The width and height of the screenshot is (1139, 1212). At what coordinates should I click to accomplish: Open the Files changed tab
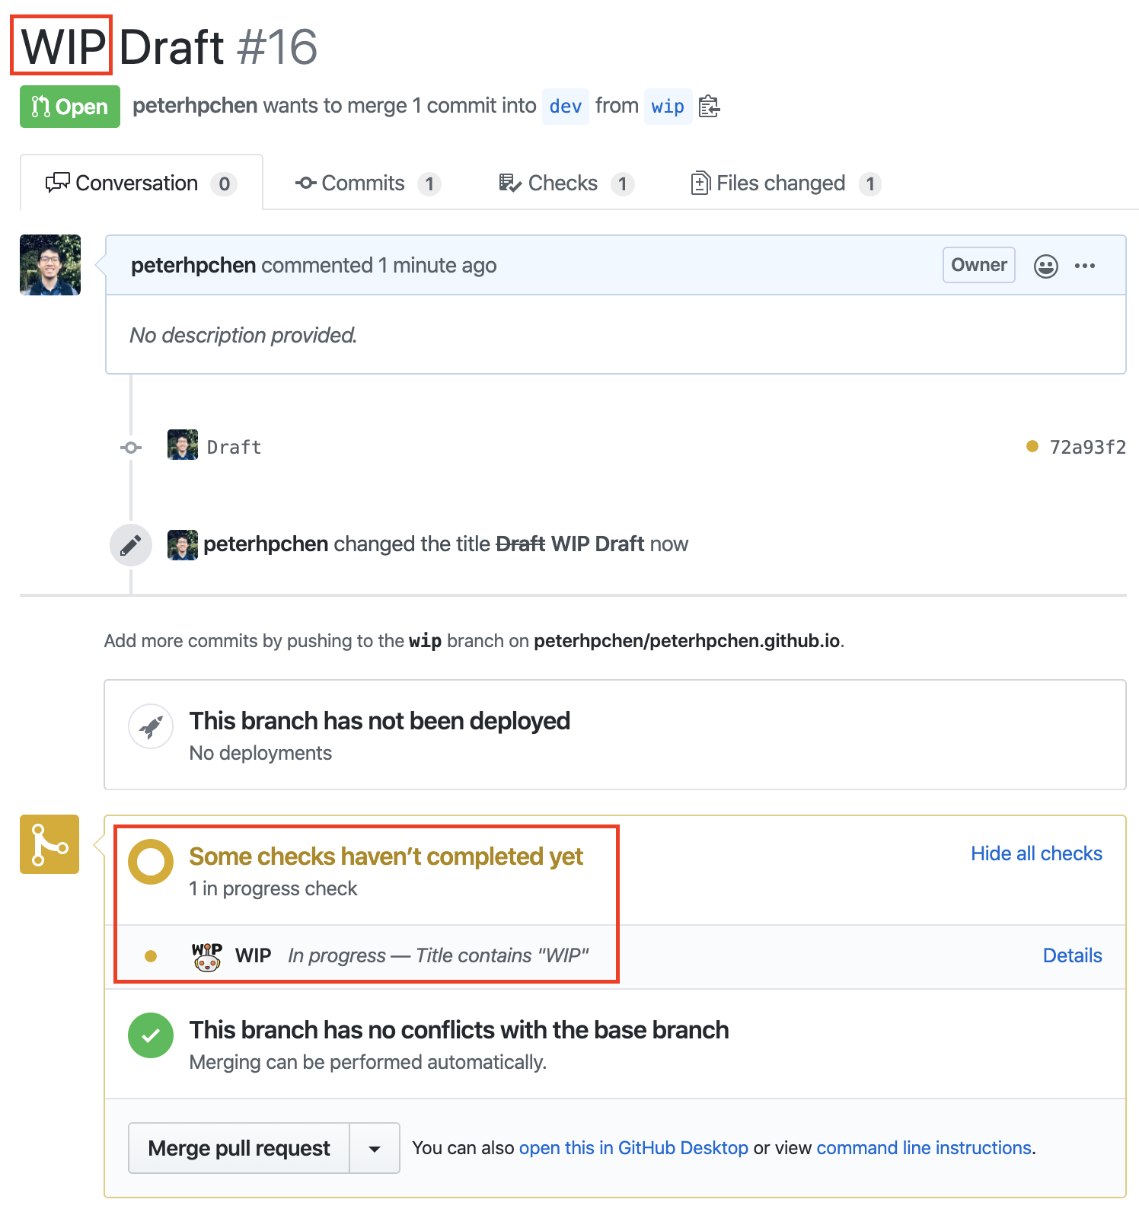click(786, 183)
